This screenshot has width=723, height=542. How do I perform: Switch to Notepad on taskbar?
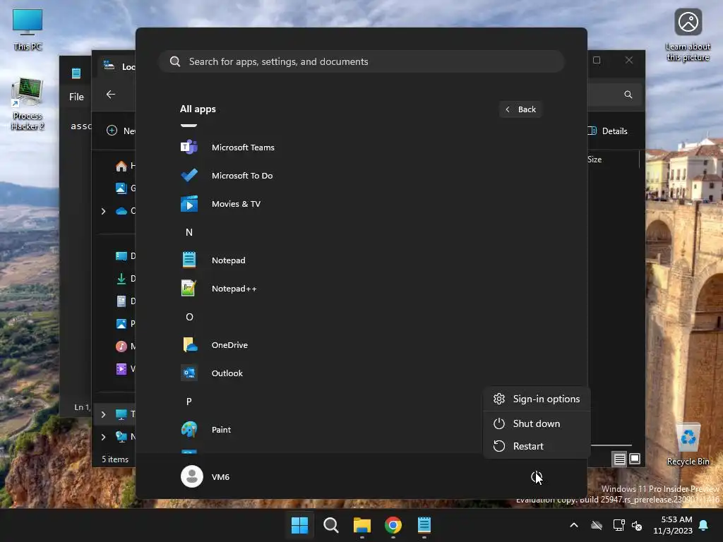pyautogui.click(x=424, y=525)
